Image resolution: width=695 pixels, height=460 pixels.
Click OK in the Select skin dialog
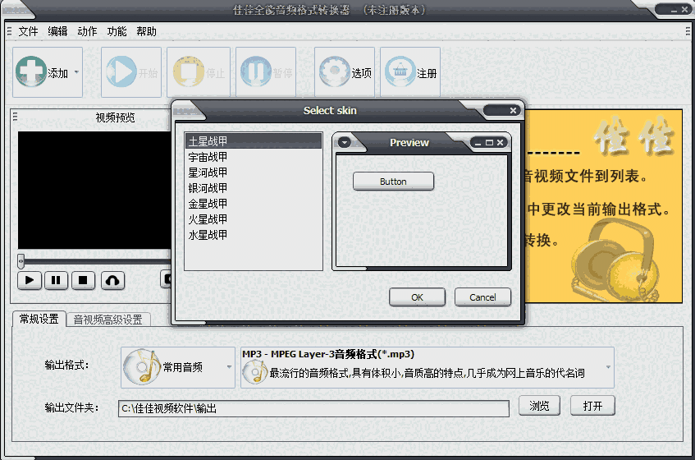point(417,297)
